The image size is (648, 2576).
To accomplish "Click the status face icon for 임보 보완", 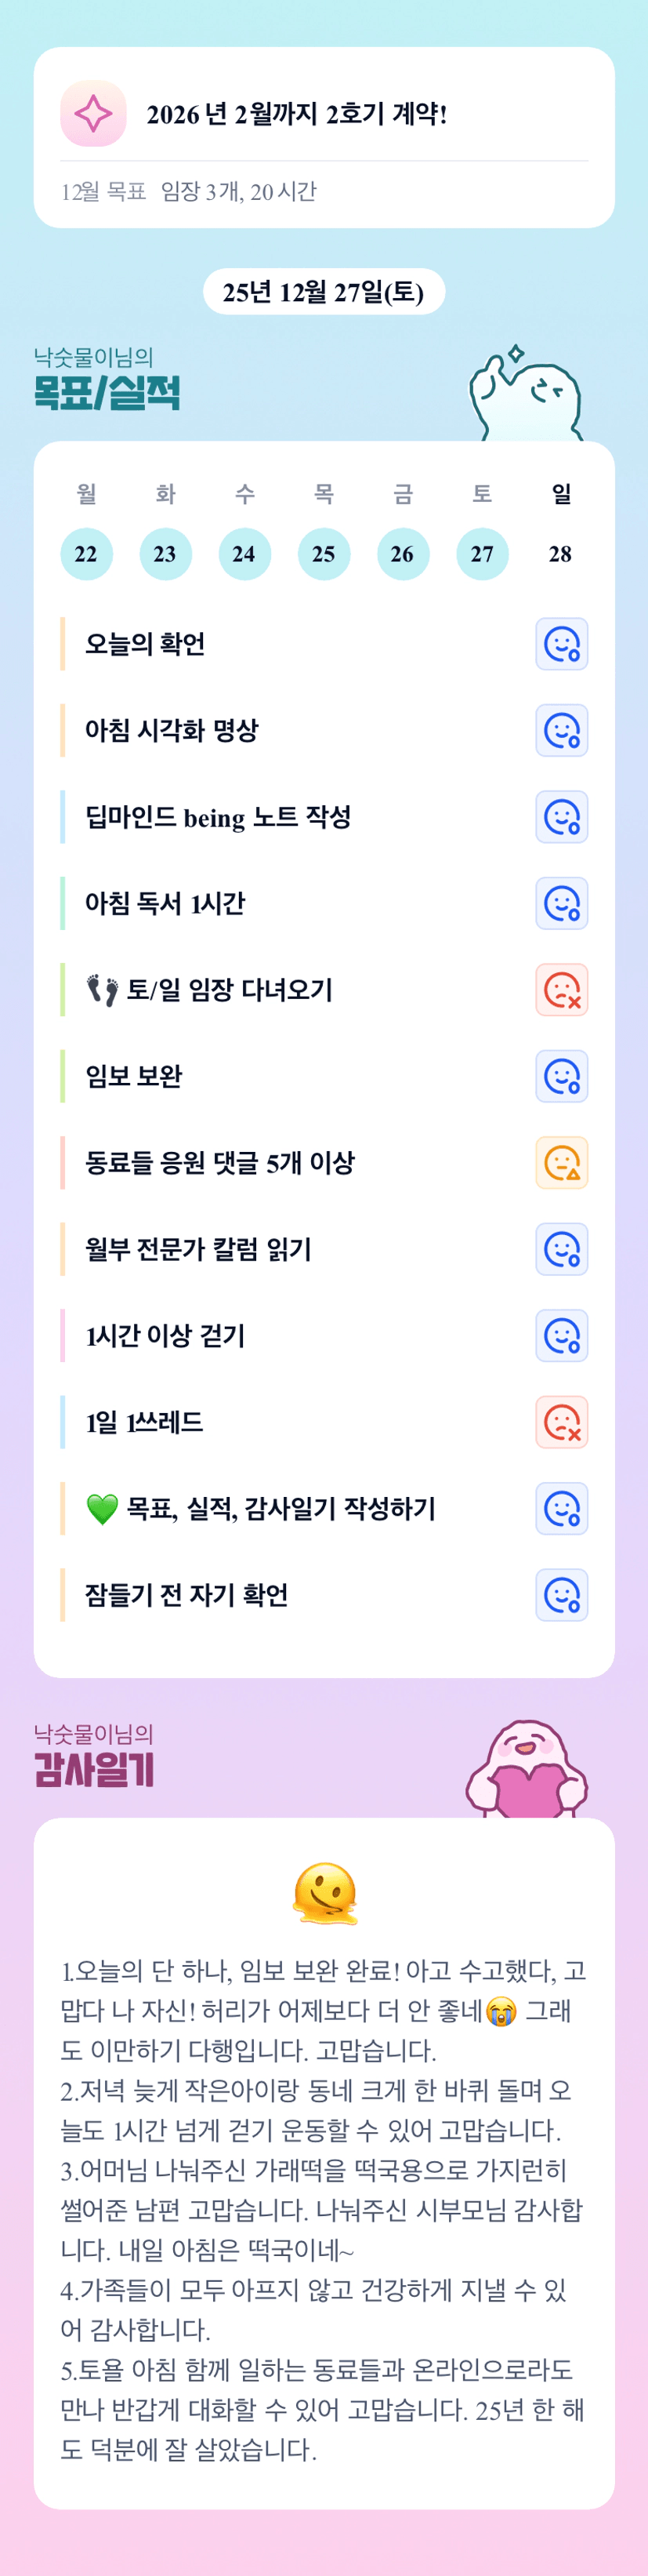I will (x=561, y=1077).
